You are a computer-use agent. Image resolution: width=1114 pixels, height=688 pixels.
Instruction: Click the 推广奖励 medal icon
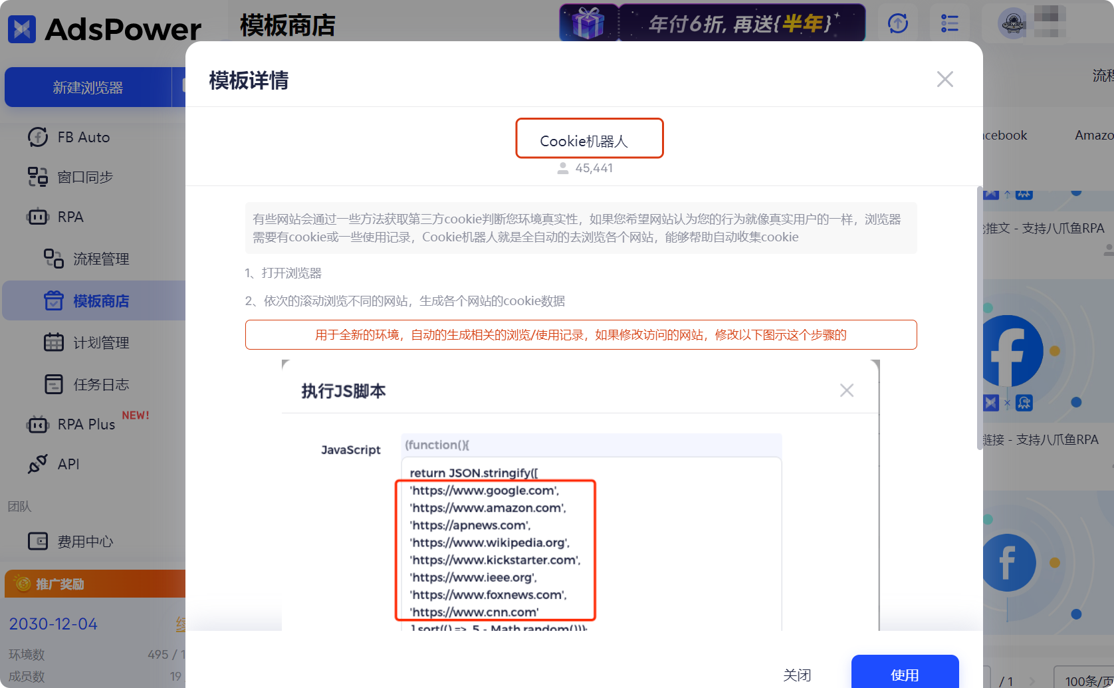(21, 584)
